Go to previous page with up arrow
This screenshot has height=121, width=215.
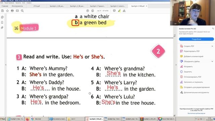coord(88,11)
